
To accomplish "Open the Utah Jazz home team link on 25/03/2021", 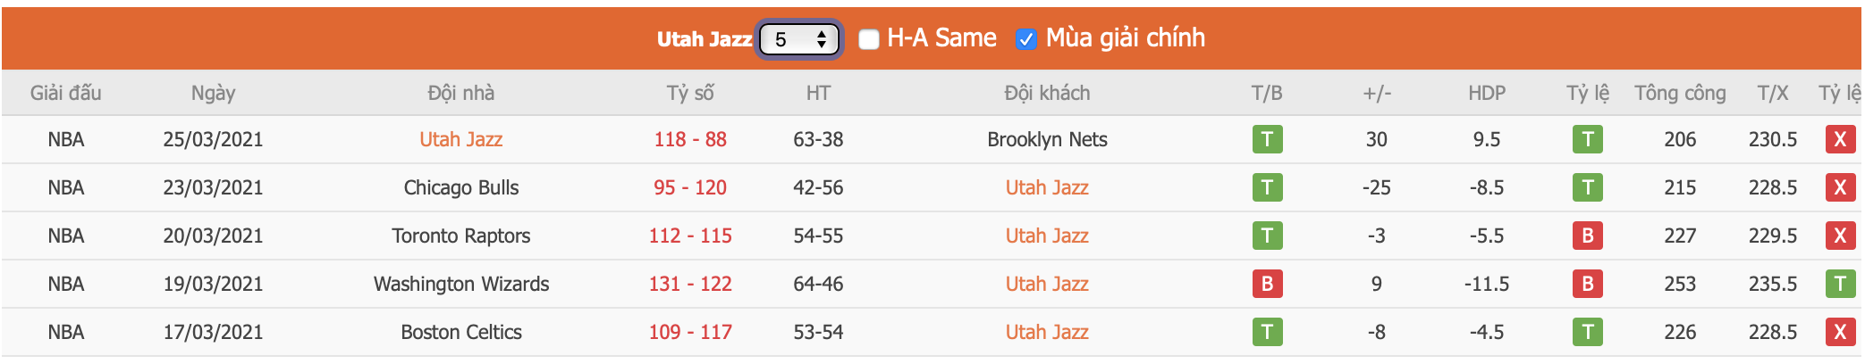I will tap(460, 139).
